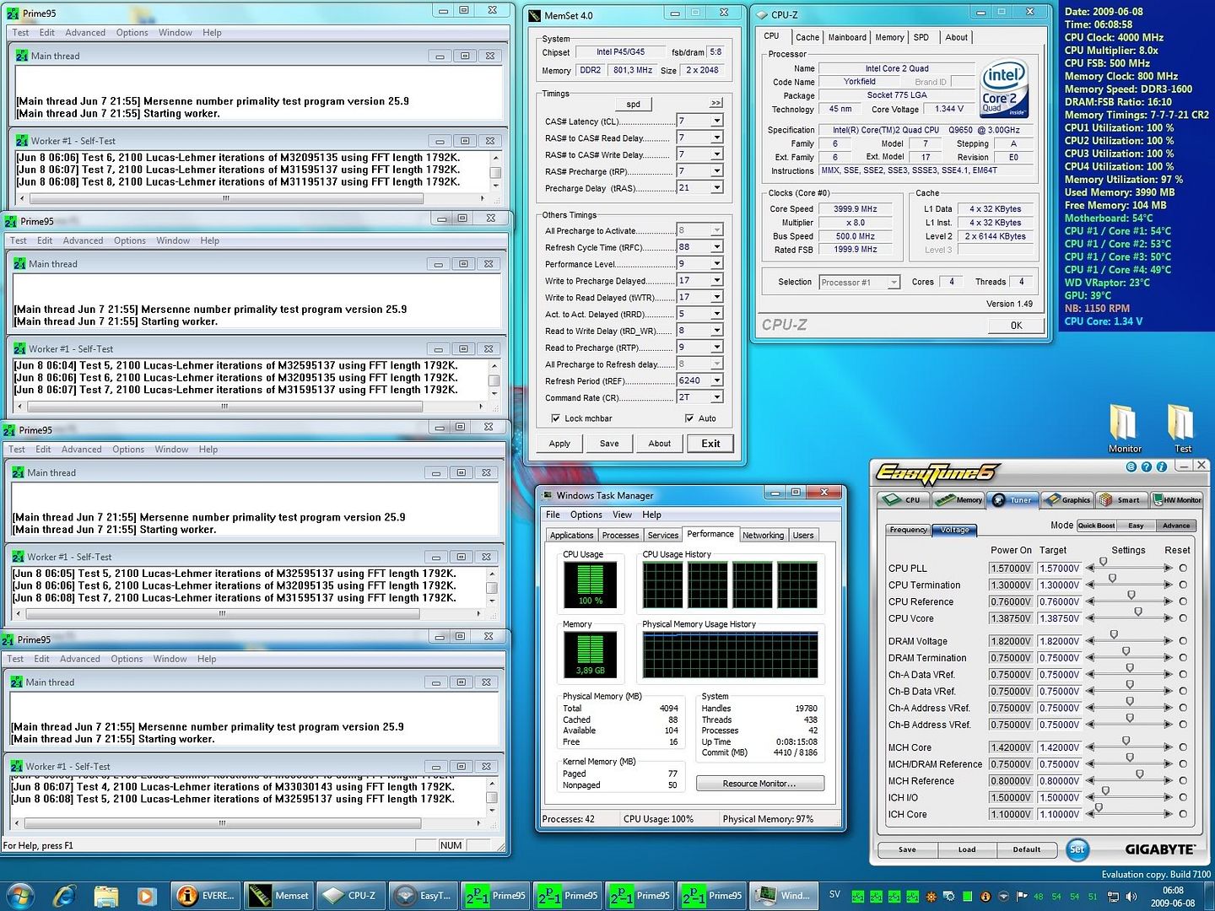Screen dimensions: 1215x911
Task: Open Internet Explorer from the taskbar
Action: tap(64, 895)
